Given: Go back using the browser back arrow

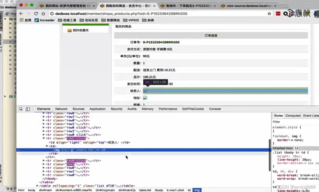Looking at the screenshot, I should (x=21, y=14).
